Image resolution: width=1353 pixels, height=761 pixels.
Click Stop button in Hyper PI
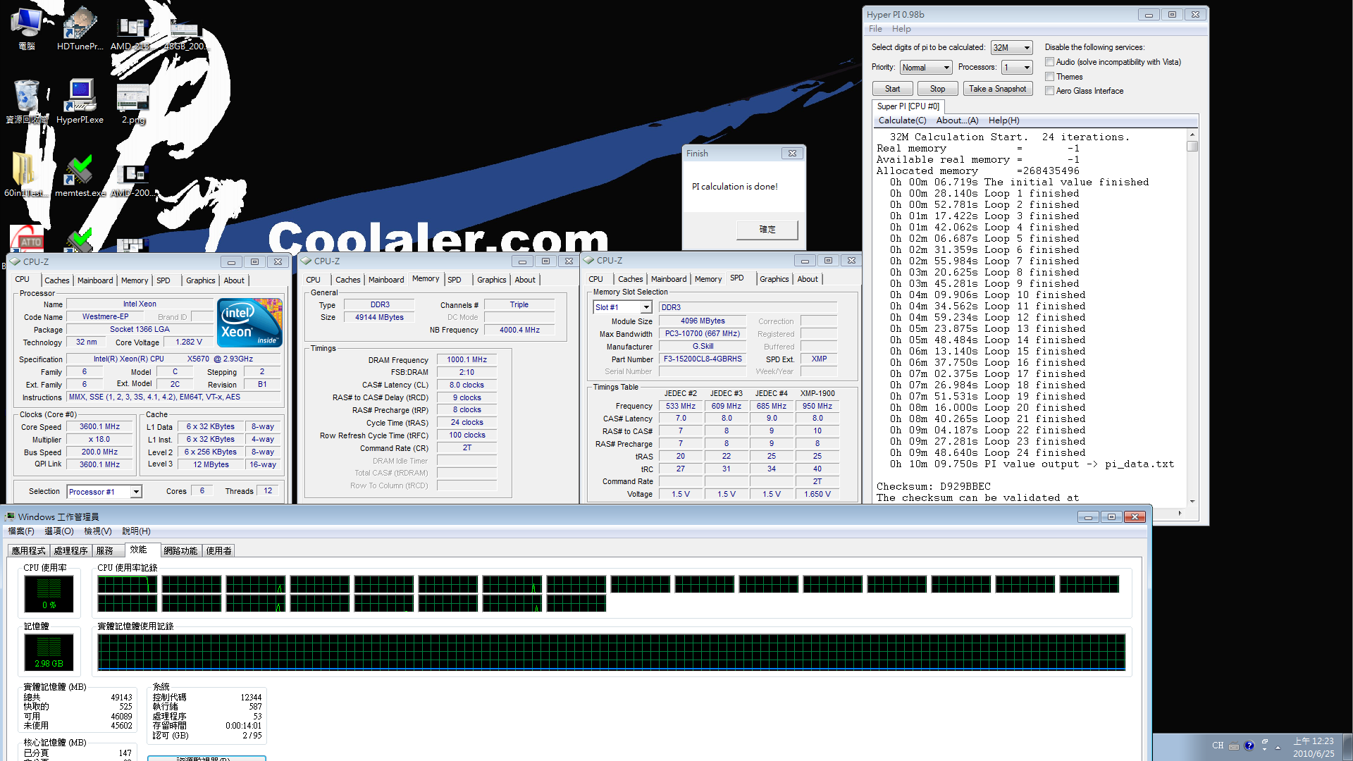pos(938,89)
